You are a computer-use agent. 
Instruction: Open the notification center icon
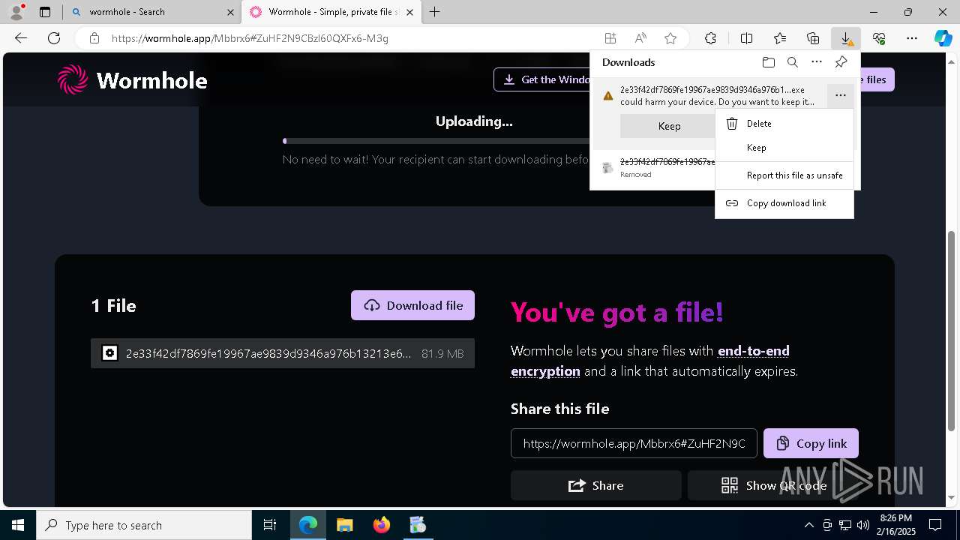[x=935, y=525]
